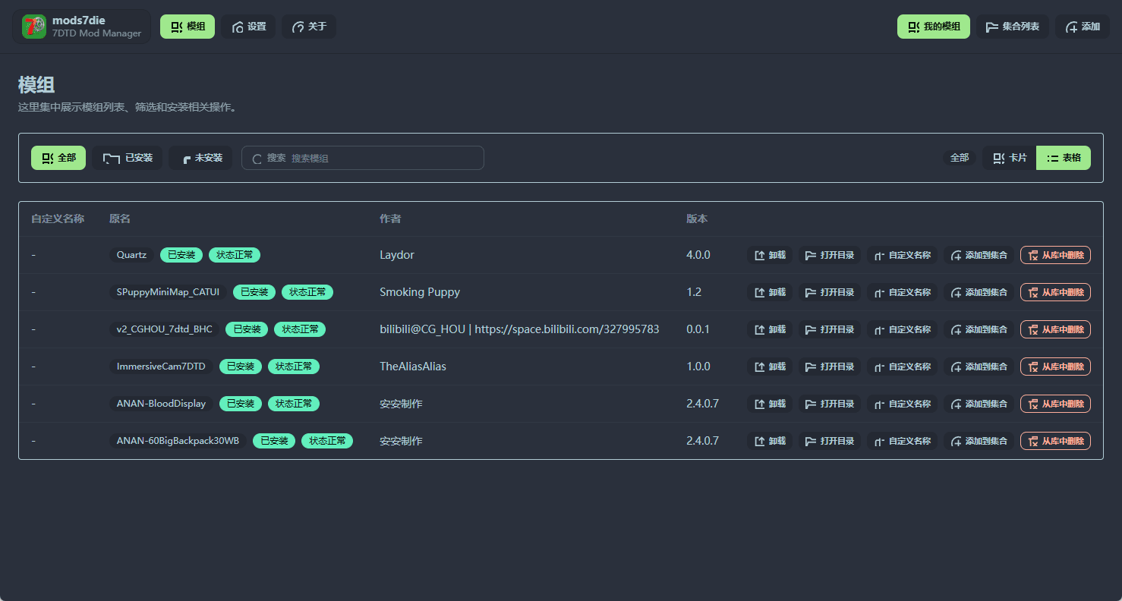Go to collection list page
The width and height of the screenshot is (1122, 601).
point(1012,27)
